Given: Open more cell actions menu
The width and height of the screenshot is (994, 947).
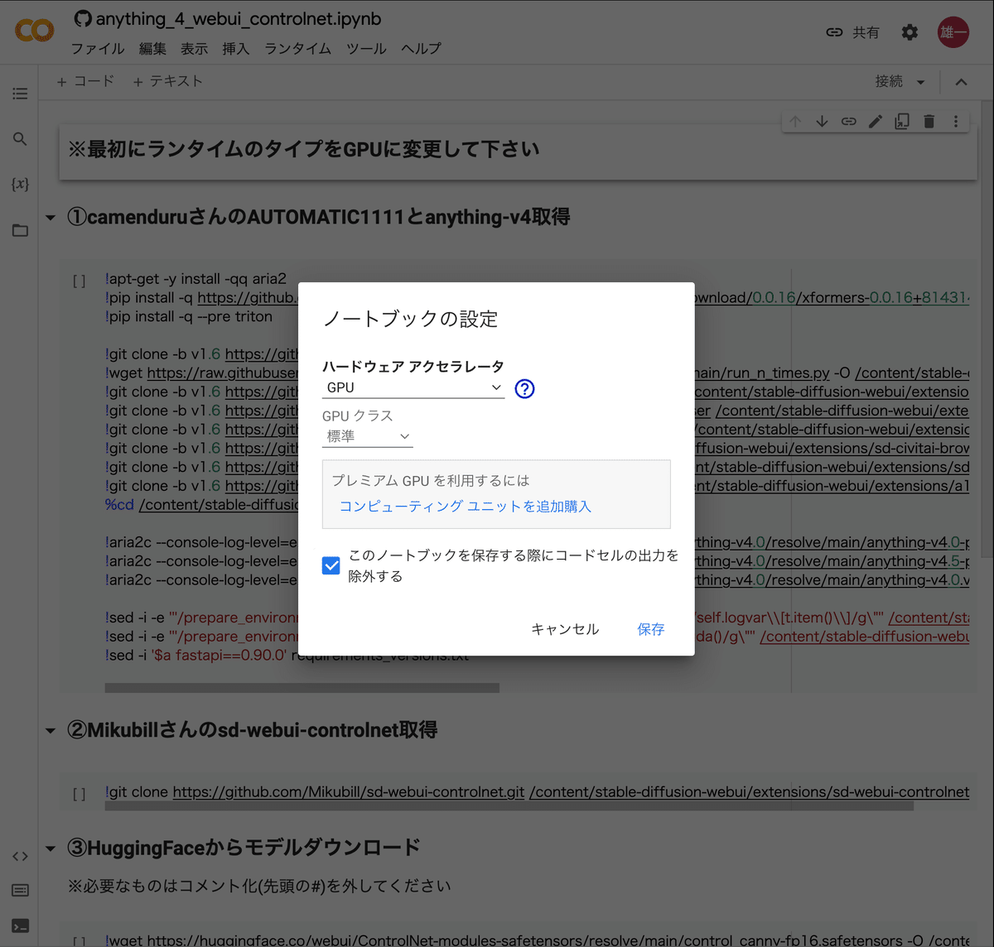Looking at the screenshot, I should pyautogui.click(x=955, y=122).
